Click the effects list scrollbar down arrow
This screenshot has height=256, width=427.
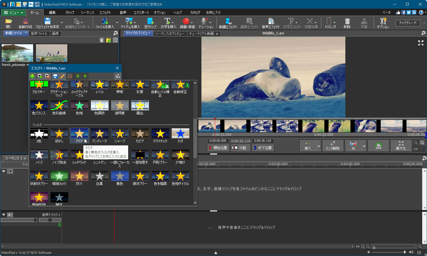pyautogui.click(x=195, y=203)
